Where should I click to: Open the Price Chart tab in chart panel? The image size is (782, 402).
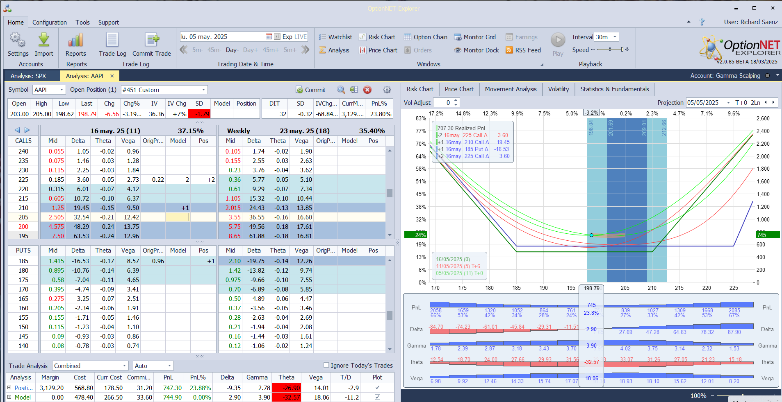point(459,89)
